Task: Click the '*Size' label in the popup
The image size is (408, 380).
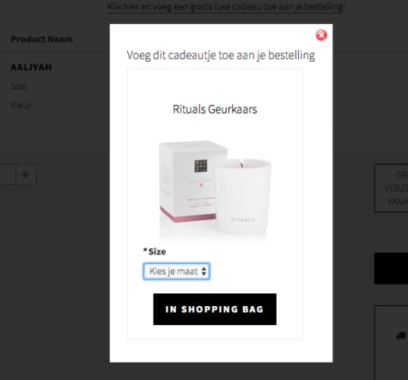Action: [x=155, y=252]
